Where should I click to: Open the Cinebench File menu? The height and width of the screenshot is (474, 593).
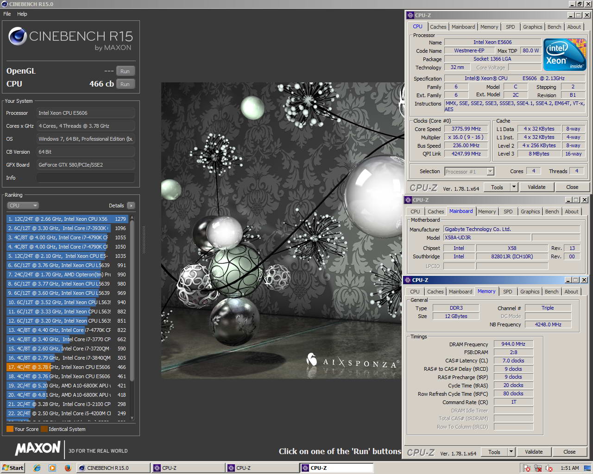coord(7,14)
